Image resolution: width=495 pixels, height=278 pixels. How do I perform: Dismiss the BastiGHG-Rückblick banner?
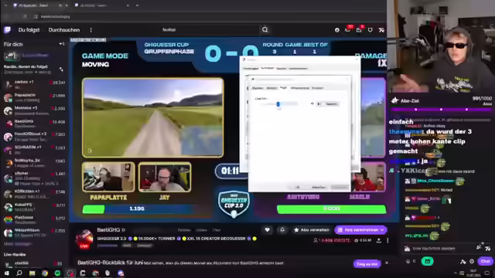pyautogui.click(x=387, y=263)
